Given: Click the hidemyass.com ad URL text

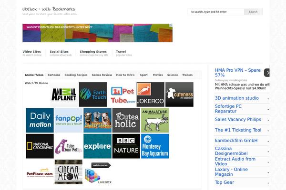Looking at the screenshot, I should [x=231, y=80].
